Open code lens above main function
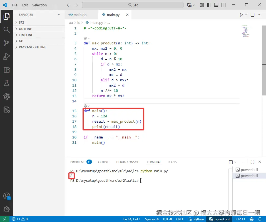The width and height of the screenshot is (266, 222). point(87,106)
